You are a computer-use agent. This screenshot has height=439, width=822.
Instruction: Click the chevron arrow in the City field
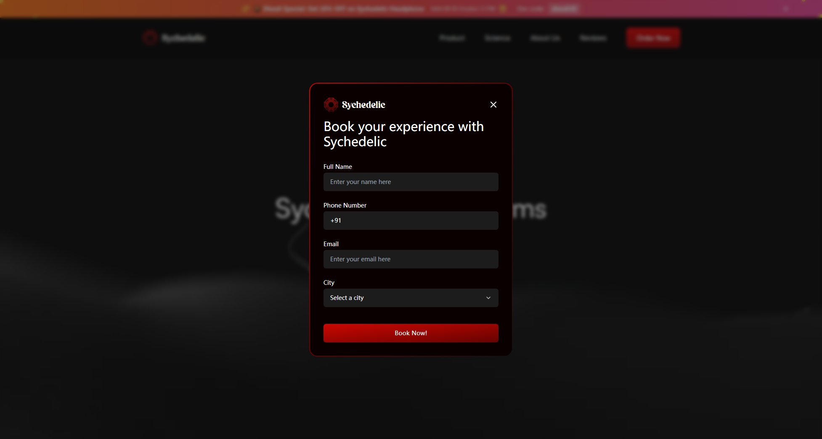click(x=488, y=298)
